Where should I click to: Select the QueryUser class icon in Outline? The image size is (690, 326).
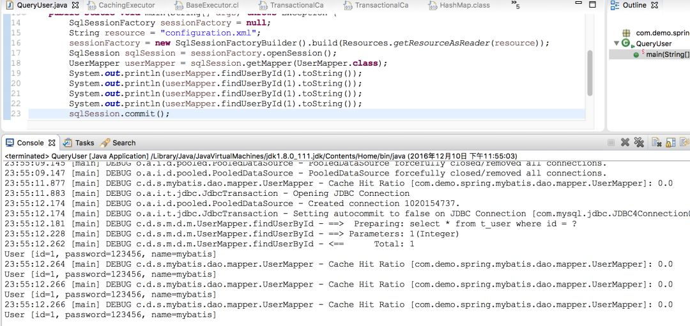[625, 43]
